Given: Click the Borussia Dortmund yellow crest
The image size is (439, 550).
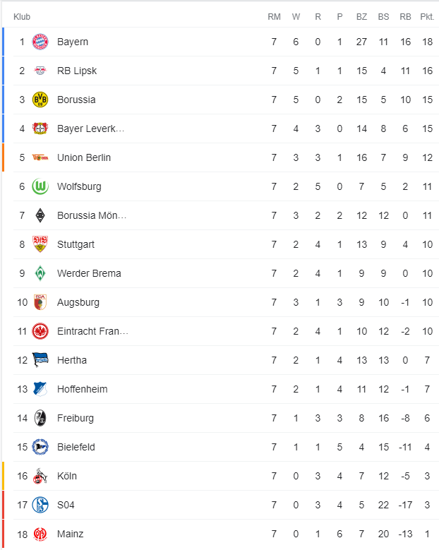Looking at the screenshot, I should click(40, 100).
